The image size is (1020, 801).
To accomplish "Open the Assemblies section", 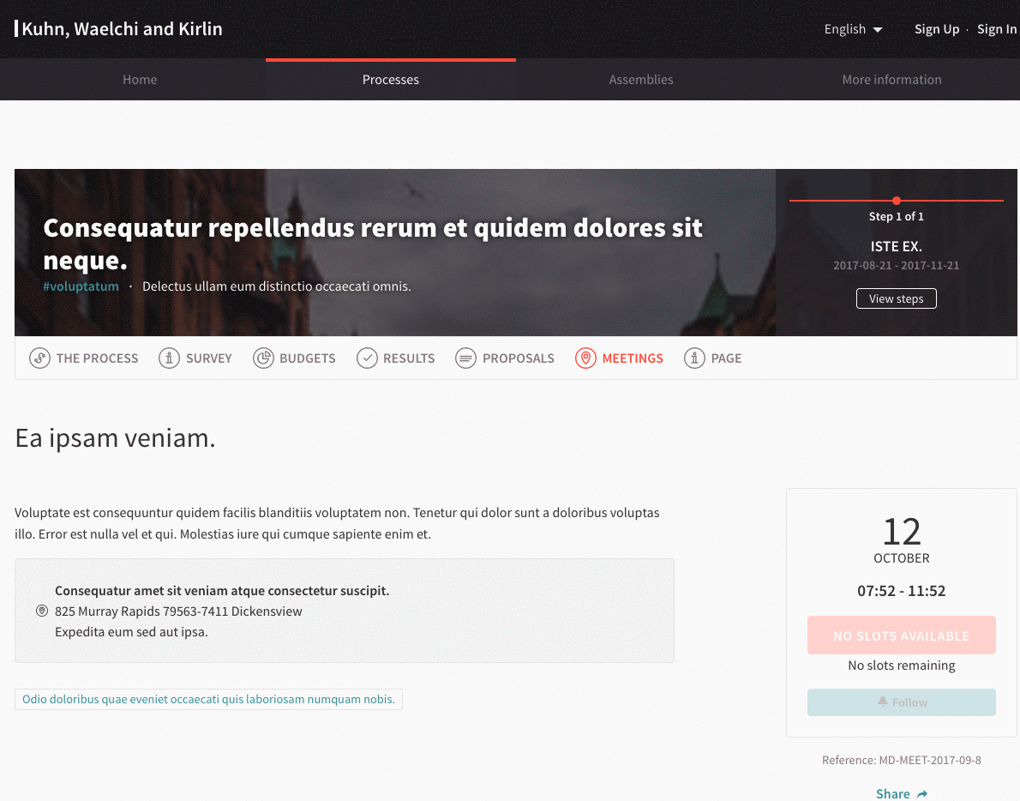I will [640, 79].
